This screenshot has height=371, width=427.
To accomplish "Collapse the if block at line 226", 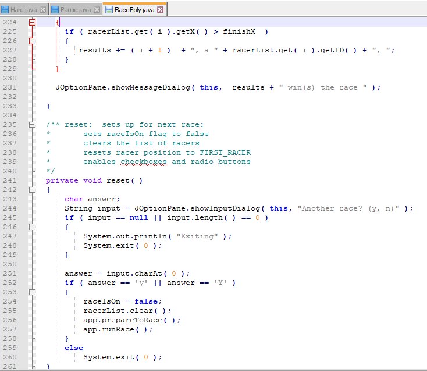I will coord(32,41).
